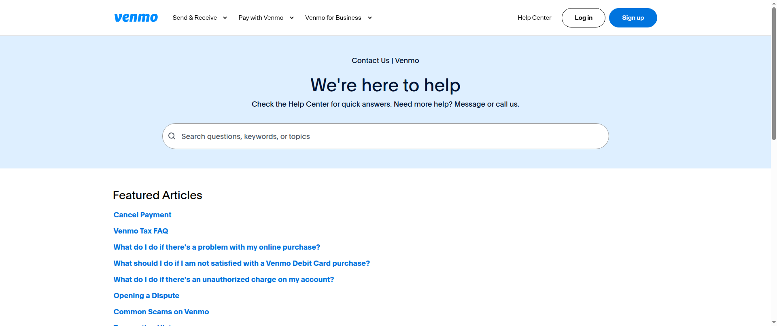Click the scrollbar up arrow
This screenshot has height=326, width=777.
(x=774, y=3)
